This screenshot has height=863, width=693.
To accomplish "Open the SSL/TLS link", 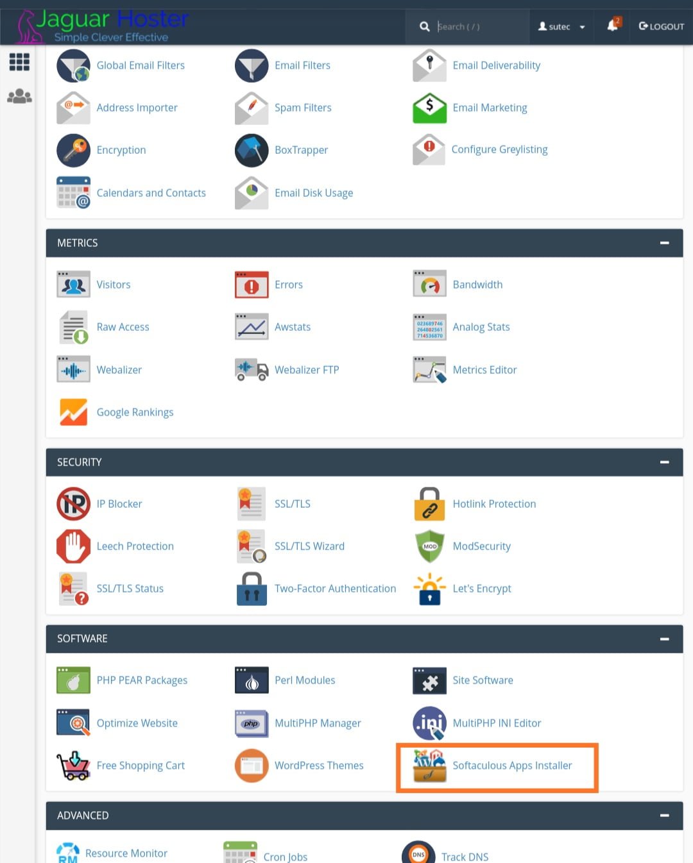I will [x=293, y=504].
